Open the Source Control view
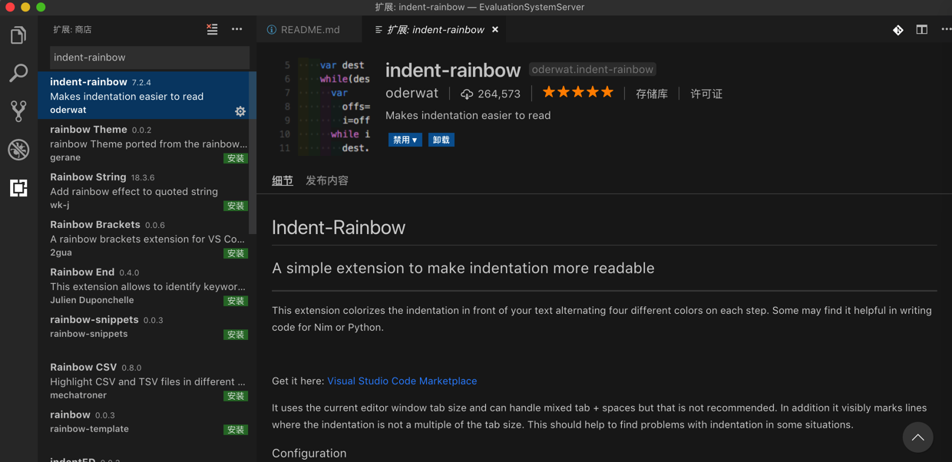The width and height of the screenshot is (952, 462). [x=18, y=111]
